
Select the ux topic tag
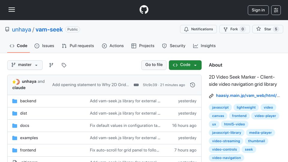[214, 124]
